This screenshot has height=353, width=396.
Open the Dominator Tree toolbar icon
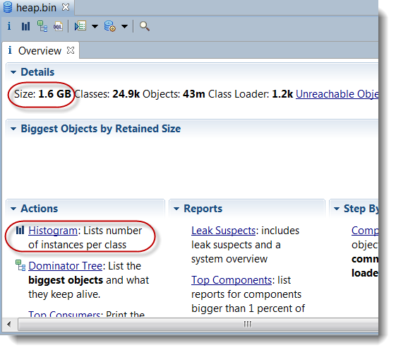42,26
